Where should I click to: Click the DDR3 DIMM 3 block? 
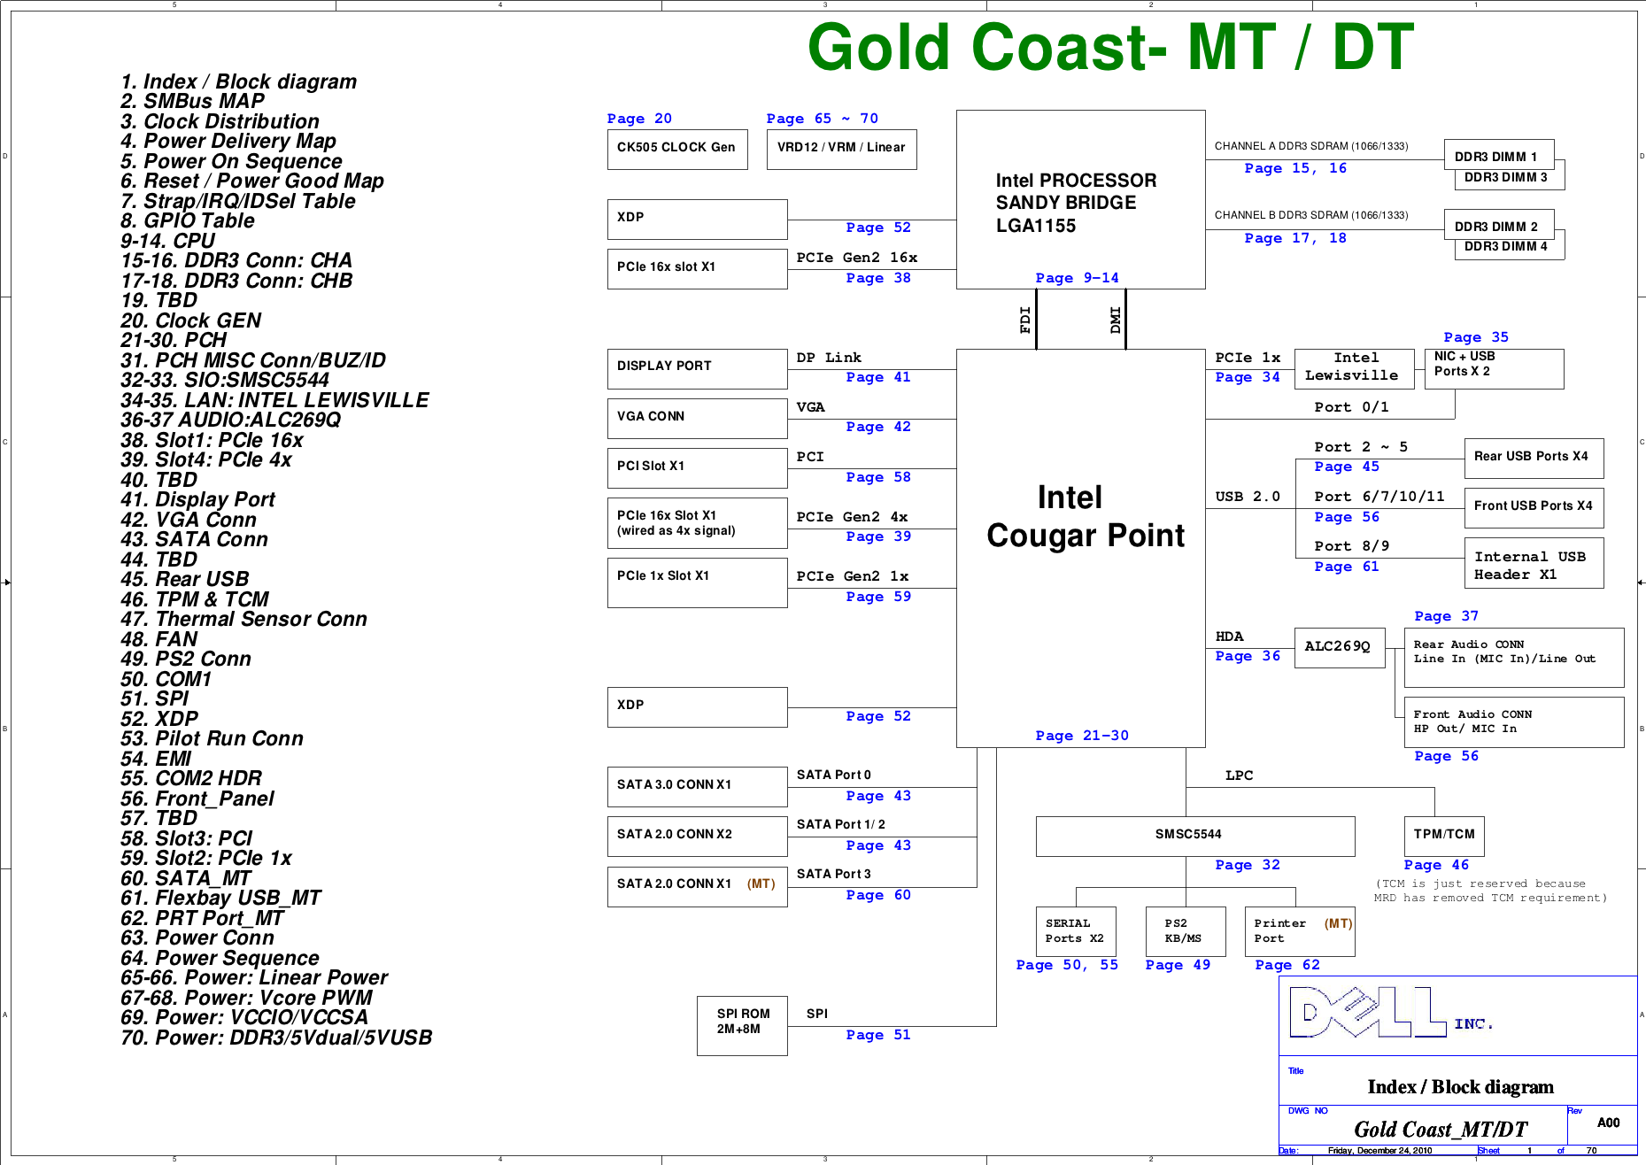click(x=1510, y=179)
